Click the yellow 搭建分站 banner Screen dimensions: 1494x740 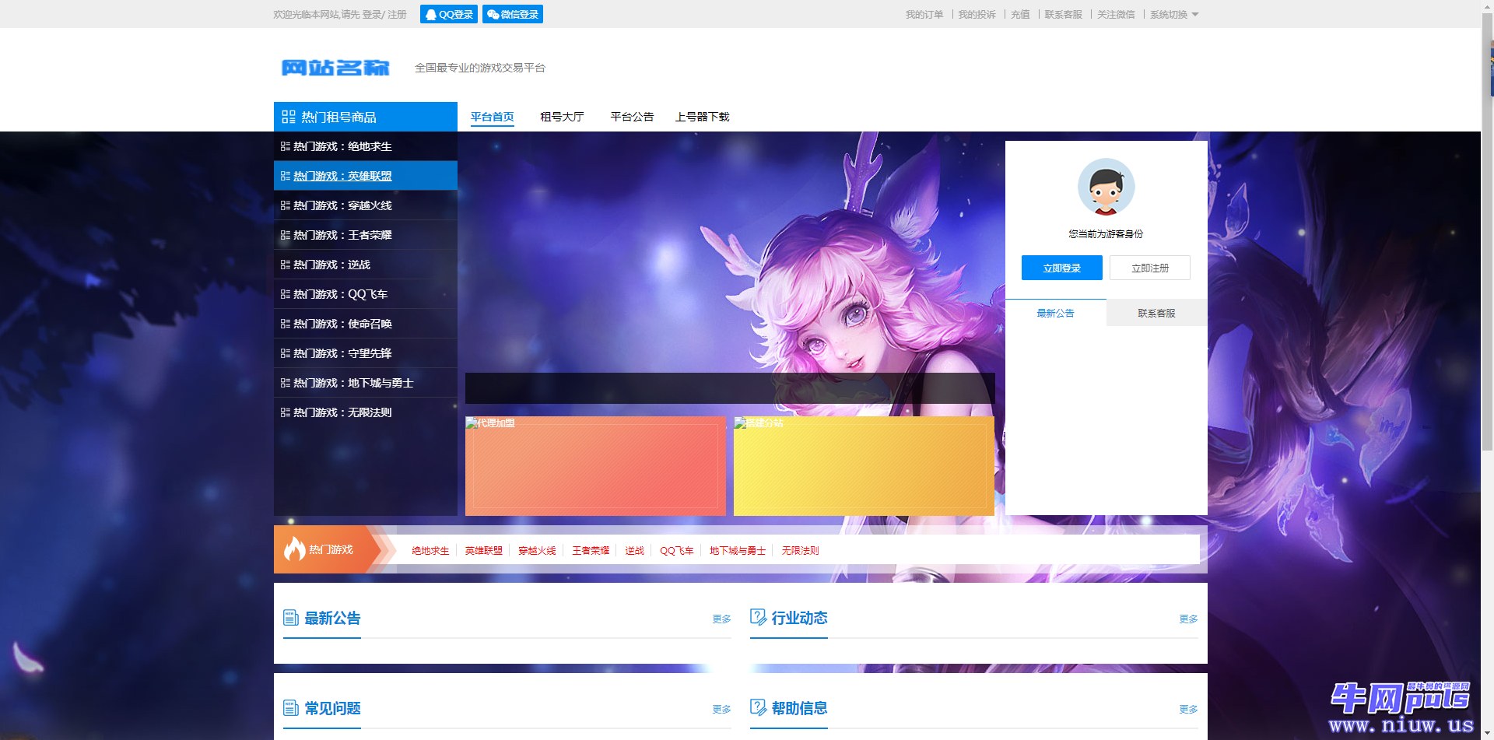pyautogui.click(x=864, y=466)
